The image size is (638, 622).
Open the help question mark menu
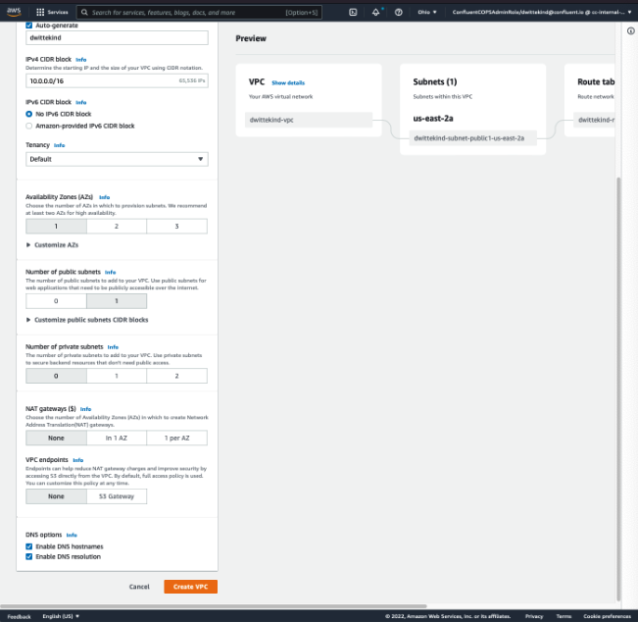click(398, 12)
